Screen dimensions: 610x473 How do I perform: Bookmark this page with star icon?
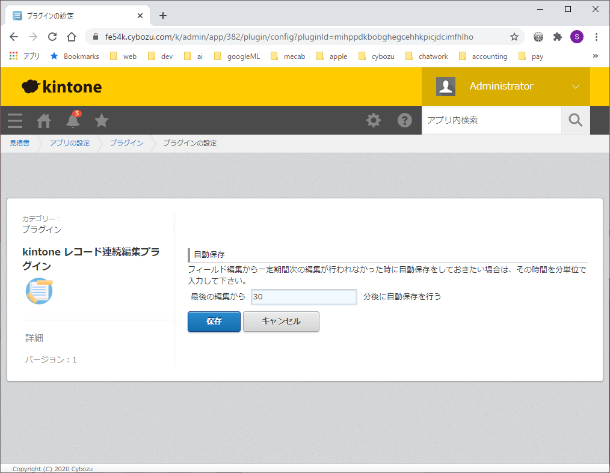click(x=514, y=37)
